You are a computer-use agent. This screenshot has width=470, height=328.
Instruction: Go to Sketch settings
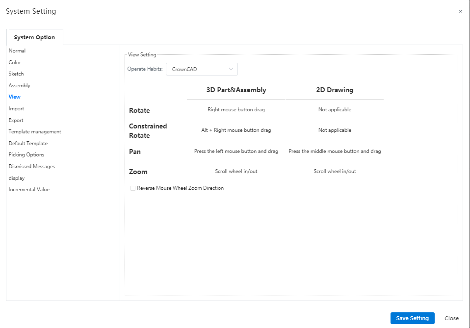pyautogui.click(x=16, y=74)
